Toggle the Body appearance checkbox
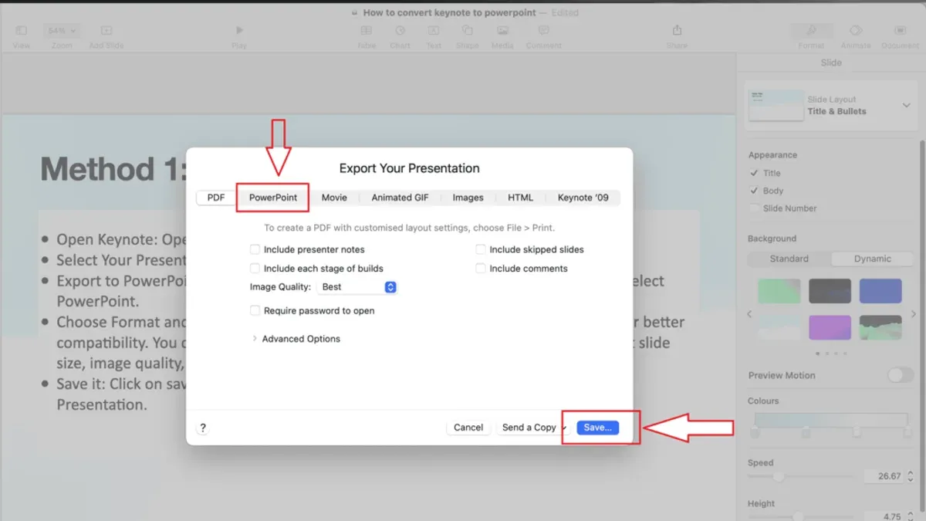Screen dimensions: 926x521 pos(755,191)
